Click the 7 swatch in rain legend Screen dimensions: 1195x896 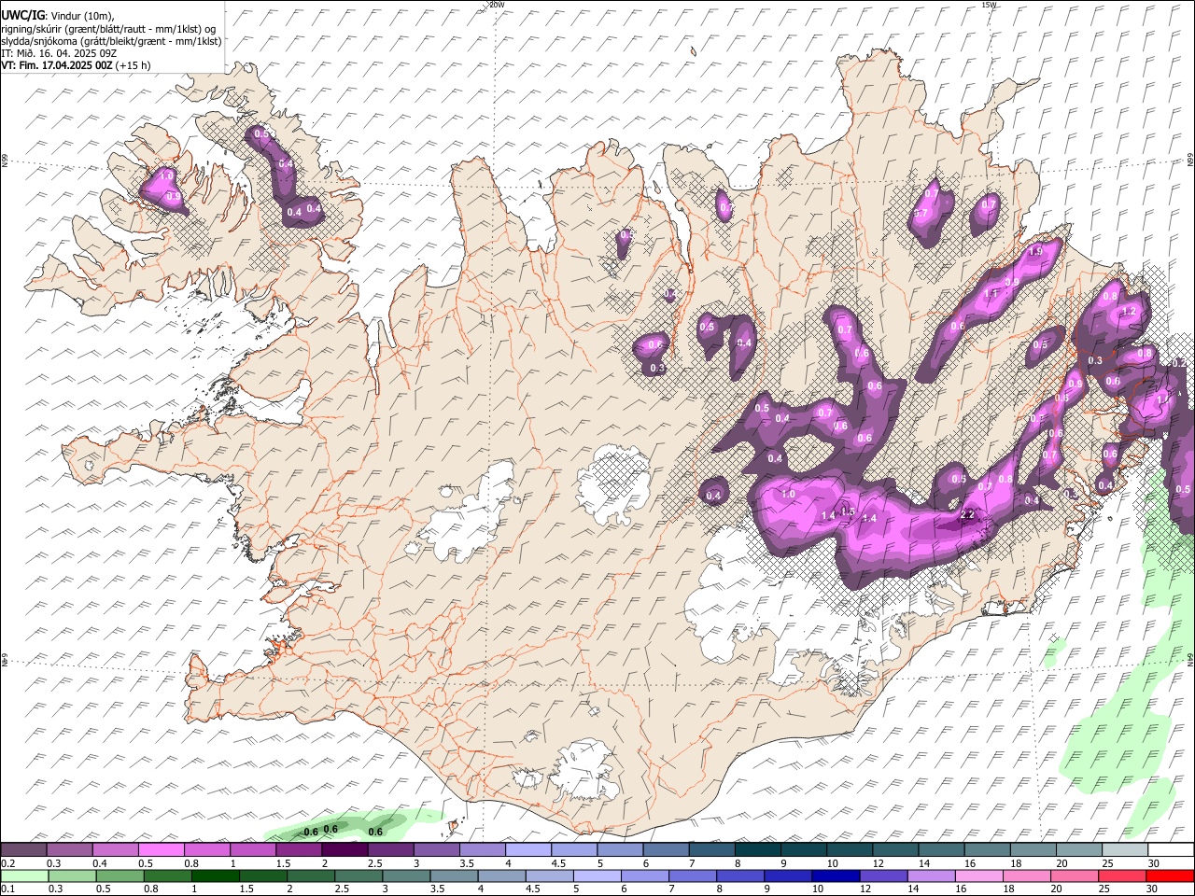pos(693,875)
